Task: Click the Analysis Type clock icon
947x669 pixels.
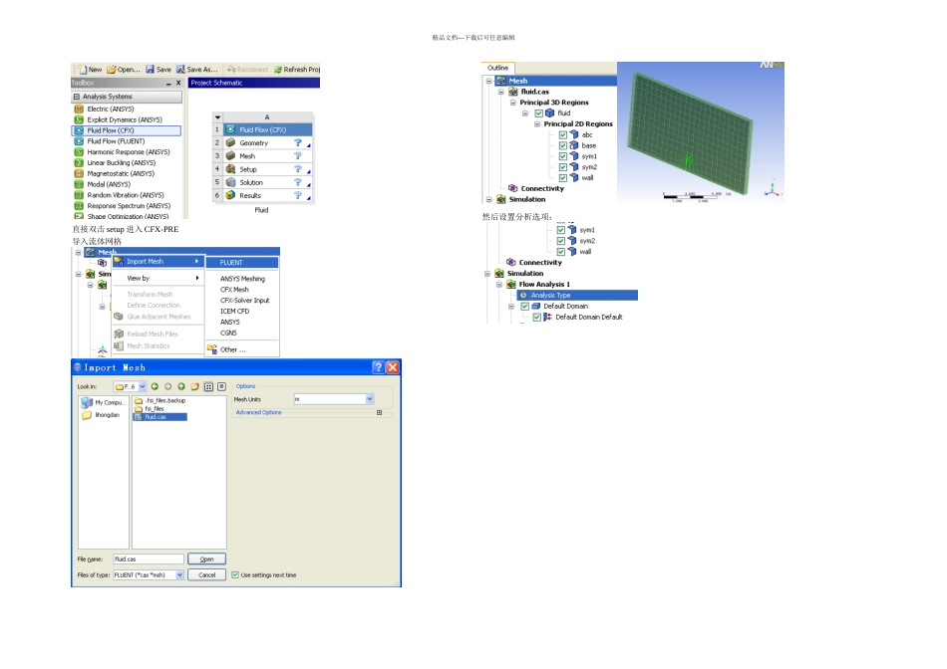Action: [523, 295]
